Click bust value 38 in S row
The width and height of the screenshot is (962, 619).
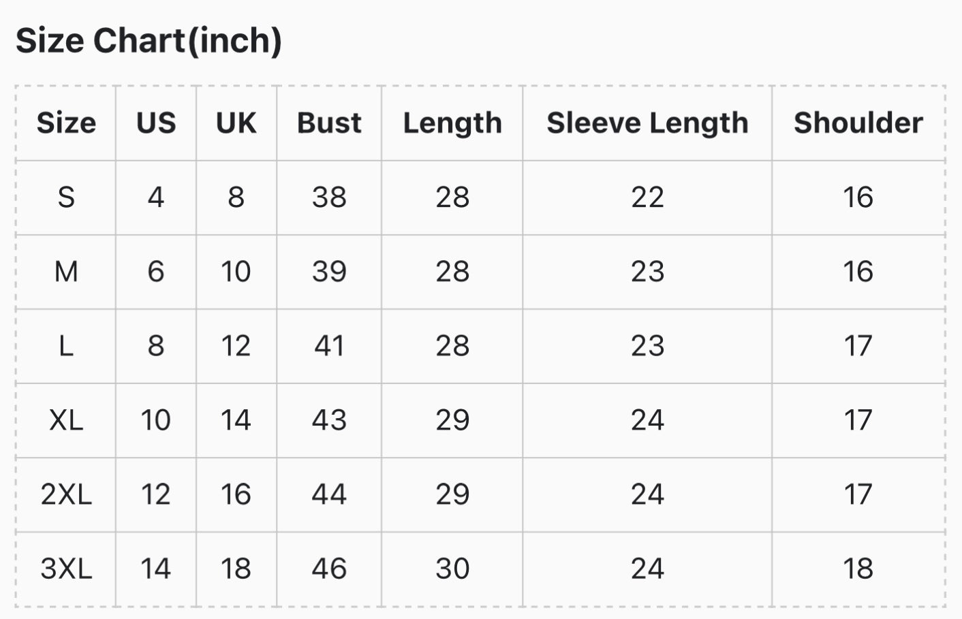[x=329, y=197]
